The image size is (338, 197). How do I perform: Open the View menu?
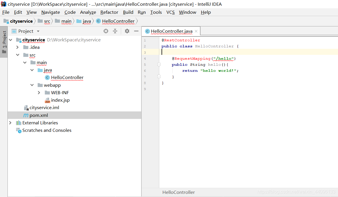32,12
